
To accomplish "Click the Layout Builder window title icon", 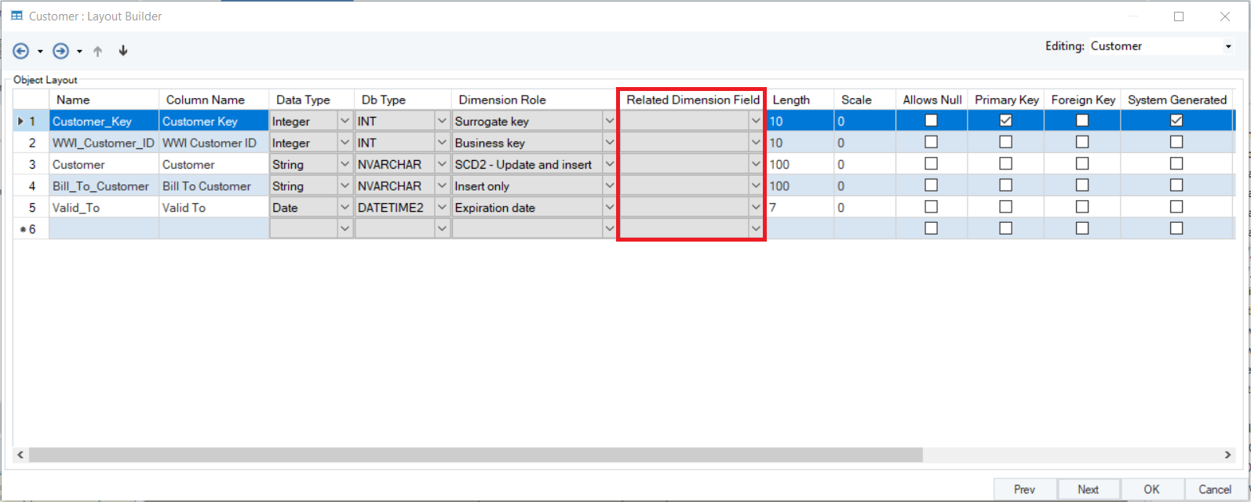I will [x=16, y=16].
